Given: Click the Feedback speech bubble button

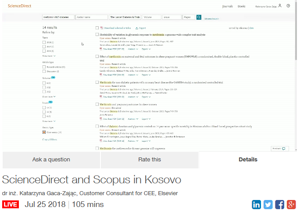Looking at the screenshot, I should (280, 149).
